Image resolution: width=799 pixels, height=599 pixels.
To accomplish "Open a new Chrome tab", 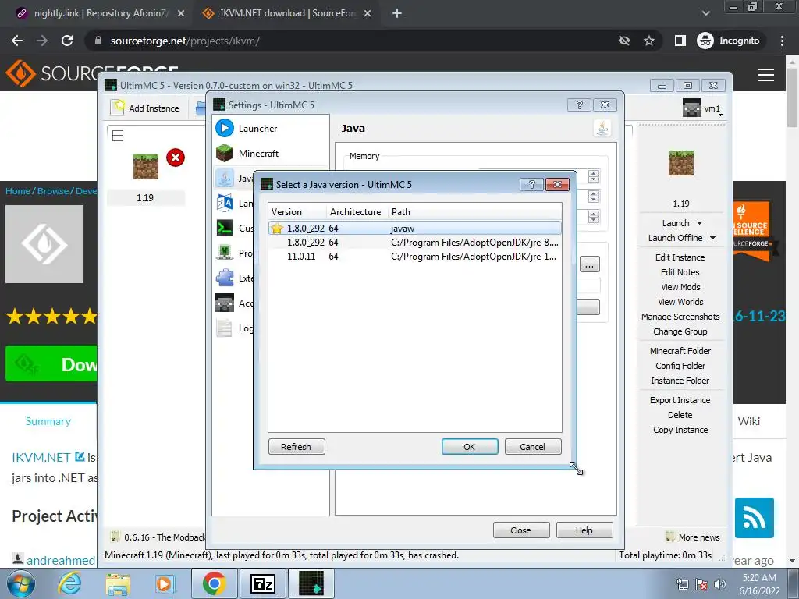I will click(x=397, y=14).
